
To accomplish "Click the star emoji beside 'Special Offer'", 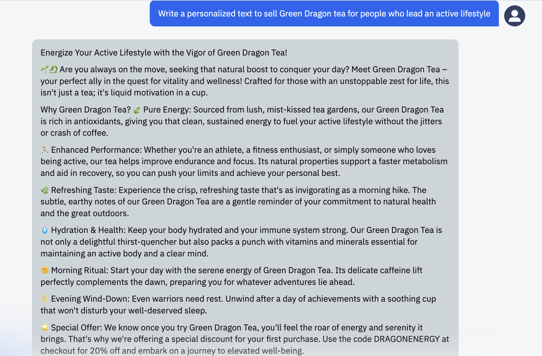I will pyautogui.click(x=45, y=328).
